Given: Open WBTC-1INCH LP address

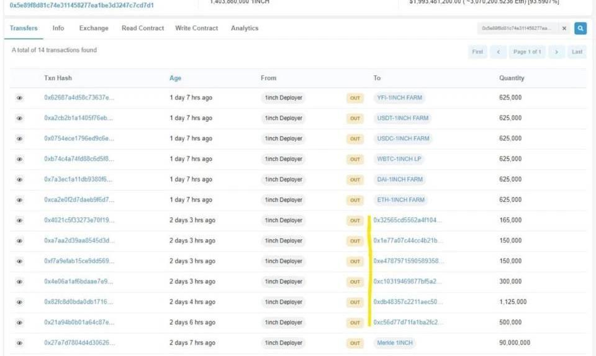Looking at the screenshot, I should click(399, 159).
